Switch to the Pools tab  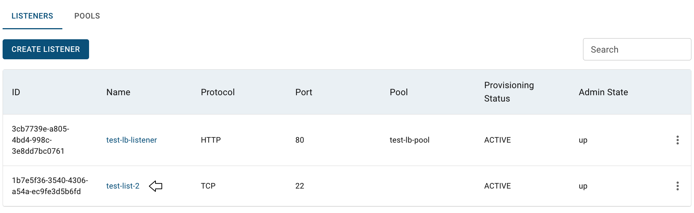point(87,16)
